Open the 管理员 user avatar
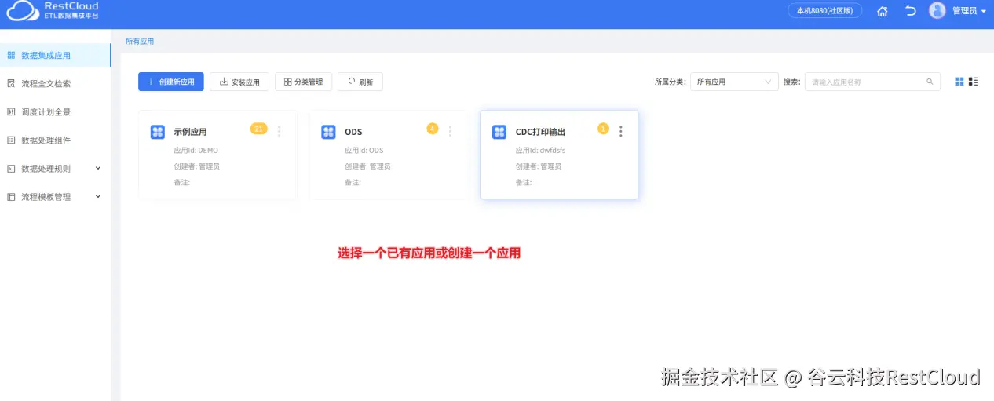Image resolution: width=994 pixels, height=401 pixels. click(x=937, y=10)
